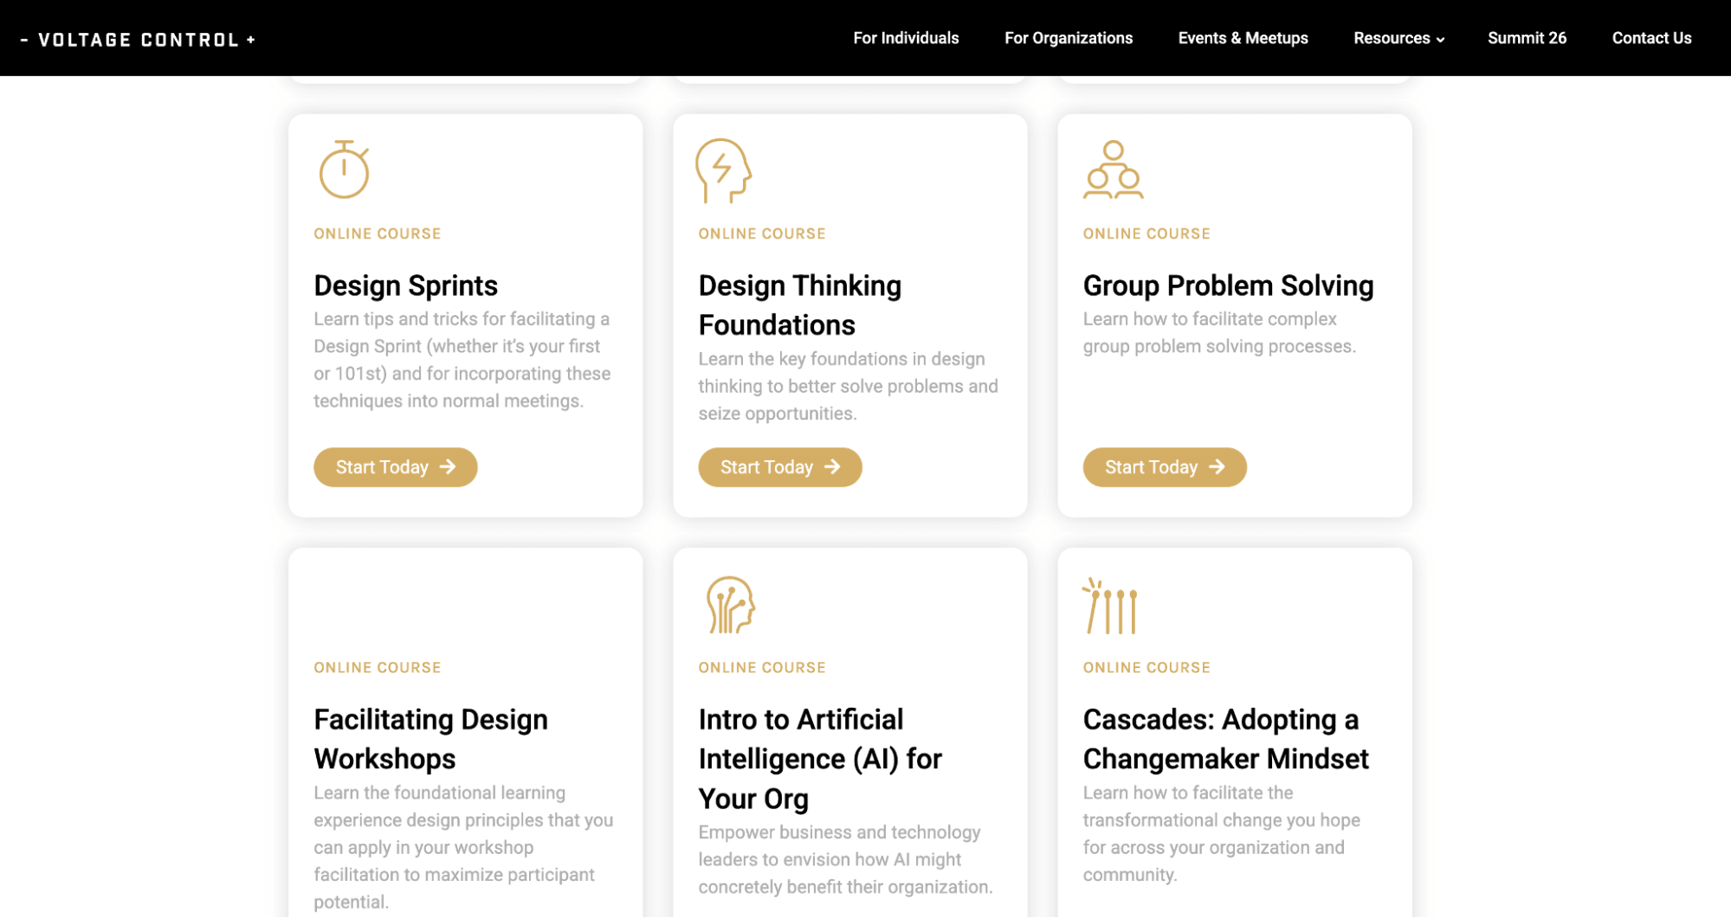Click the arrow icon inside Group Problem Solving Start Today button
1731x918 pixels.
point(1218,466)
